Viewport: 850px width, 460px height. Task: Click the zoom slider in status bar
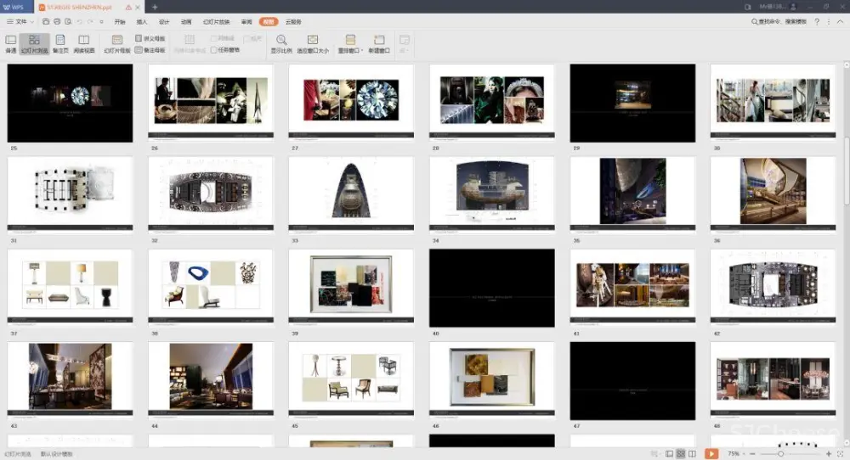780,454
